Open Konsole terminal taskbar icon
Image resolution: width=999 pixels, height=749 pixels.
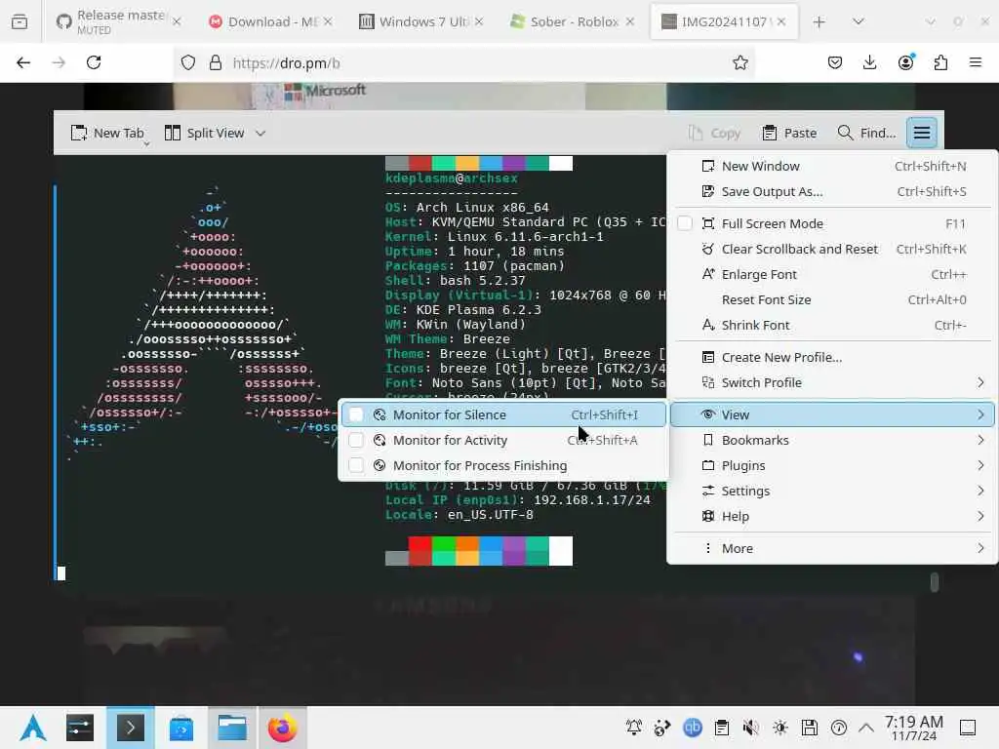pos(131,728)
